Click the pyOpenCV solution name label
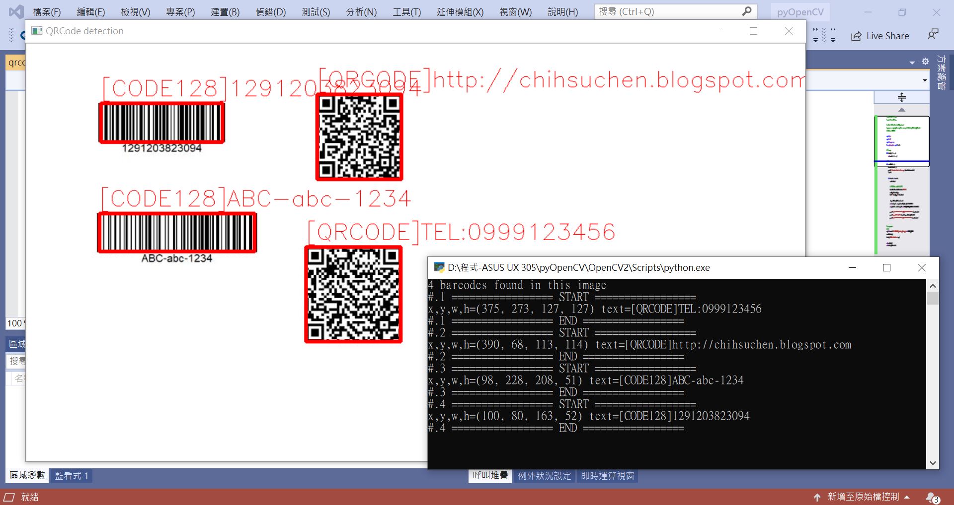954x505 pixels. point(800,12)
